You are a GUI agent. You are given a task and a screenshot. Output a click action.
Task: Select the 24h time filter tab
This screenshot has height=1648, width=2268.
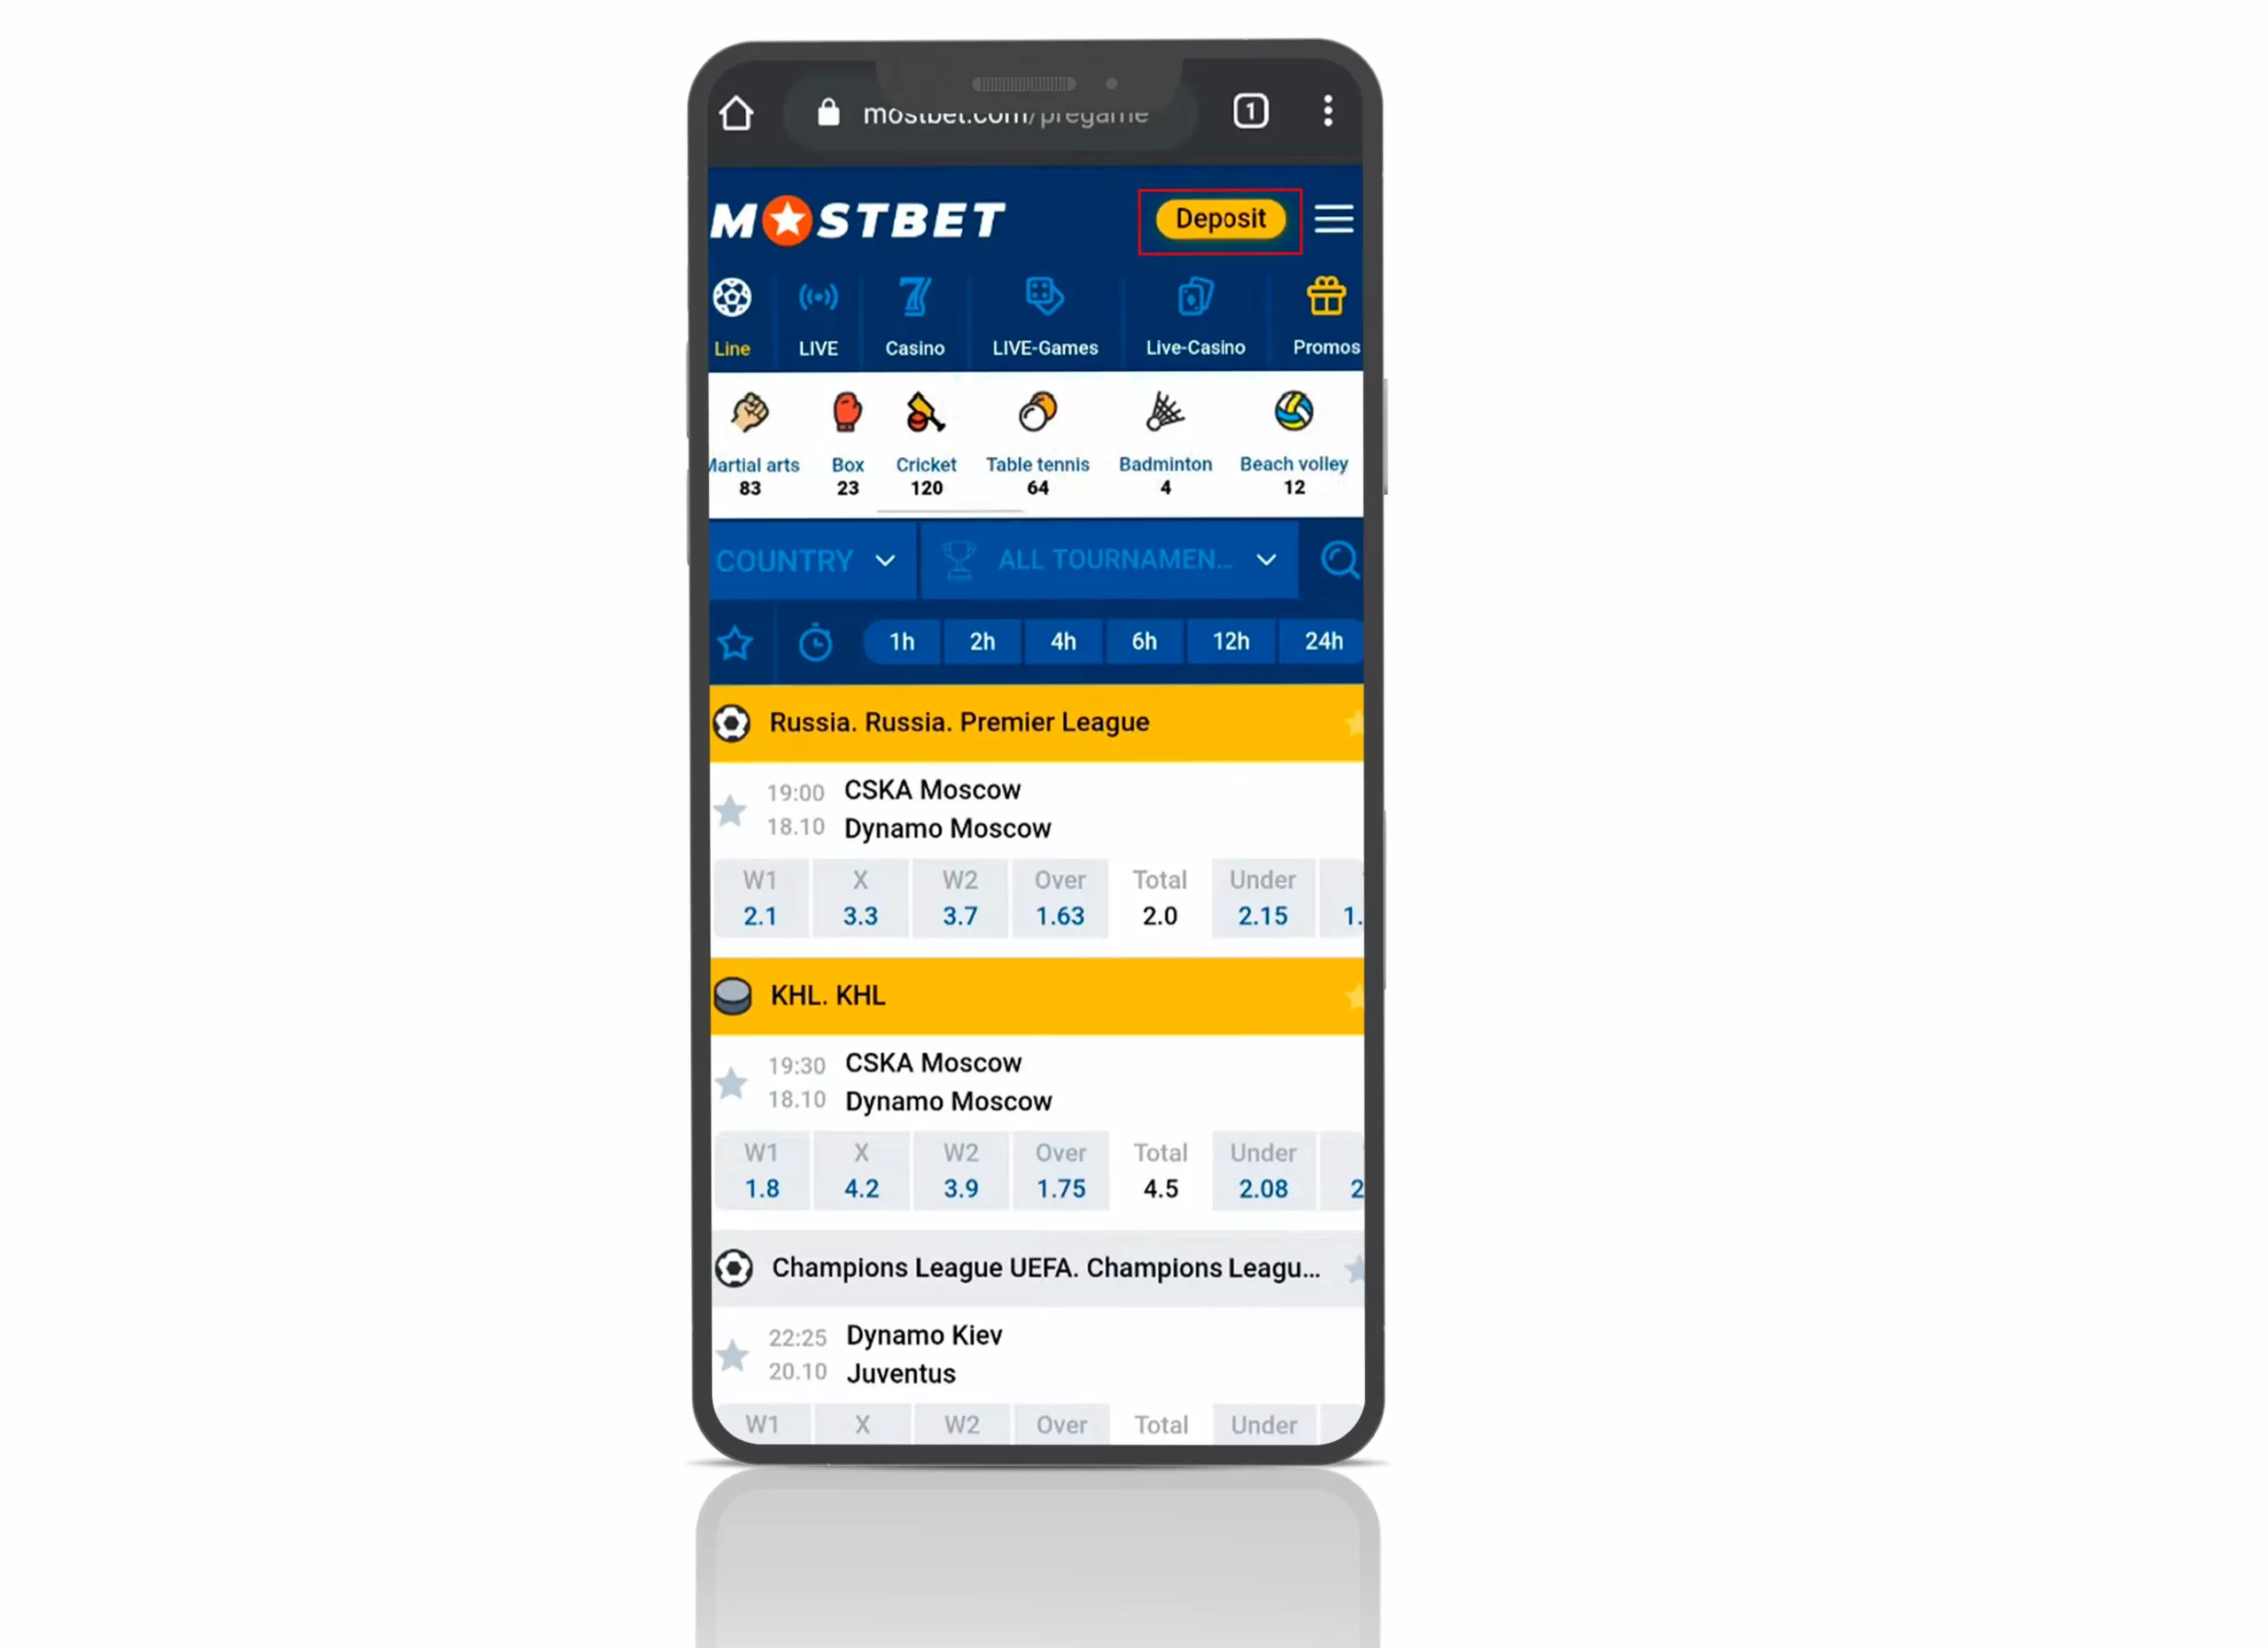pos(1323,641)
